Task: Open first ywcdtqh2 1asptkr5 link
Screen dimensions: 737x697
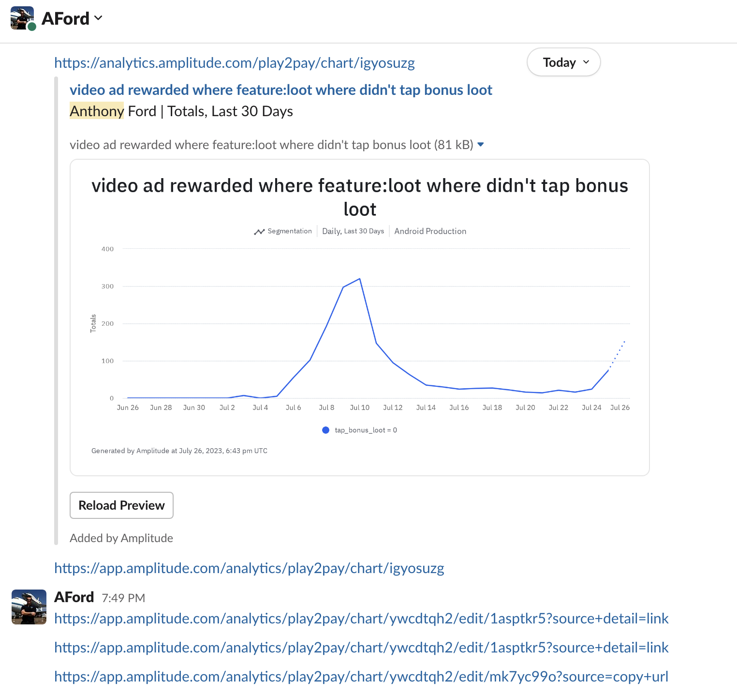Action: 361,619
